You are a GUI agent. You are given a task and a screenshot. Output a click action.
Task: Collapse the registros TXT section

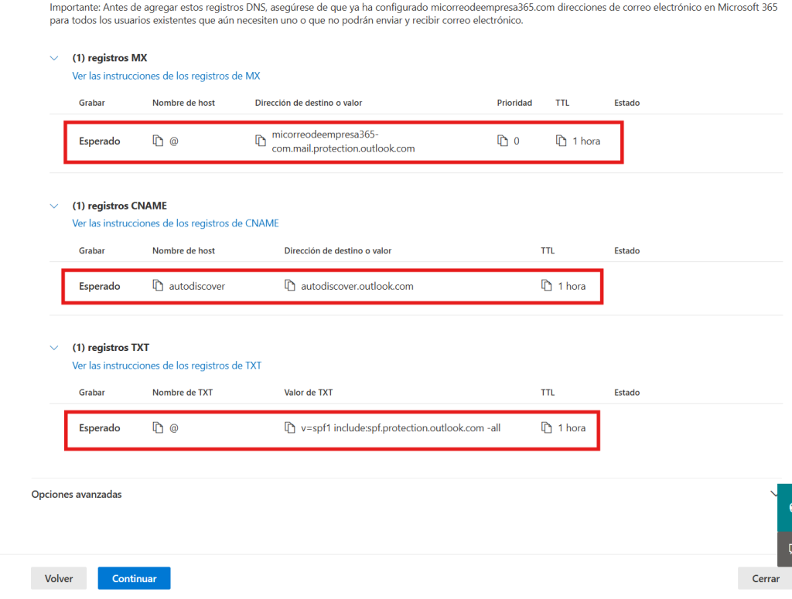click(54, 348)
